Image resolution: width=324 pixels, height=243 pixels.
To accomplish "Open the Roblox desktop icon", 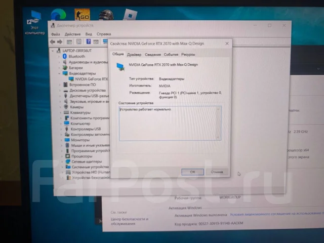I will 130,15.
